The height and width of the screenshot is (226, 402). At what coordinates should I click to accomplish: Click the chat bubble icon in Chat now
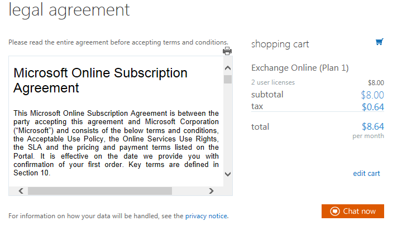tap(335, 211)
